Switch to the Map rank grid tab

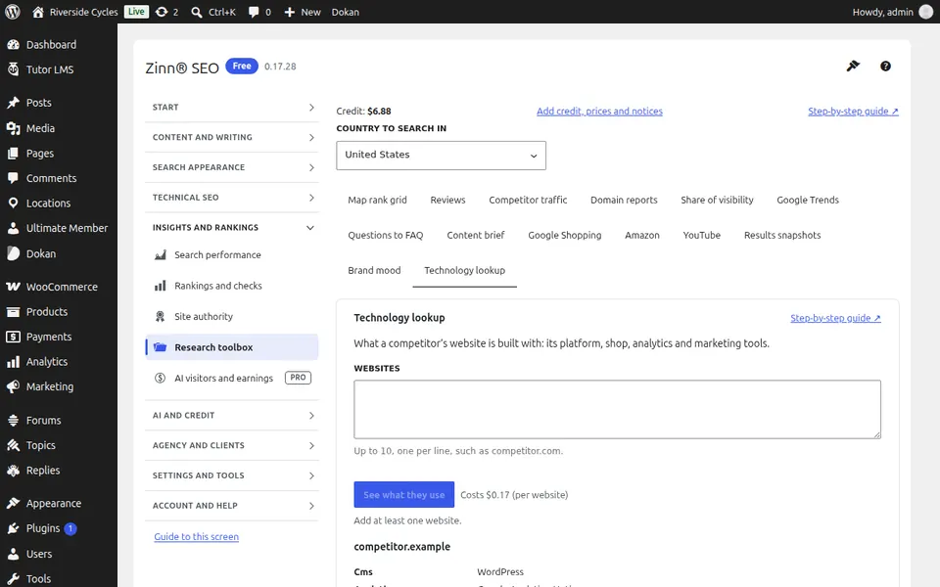tap(377, 200)
